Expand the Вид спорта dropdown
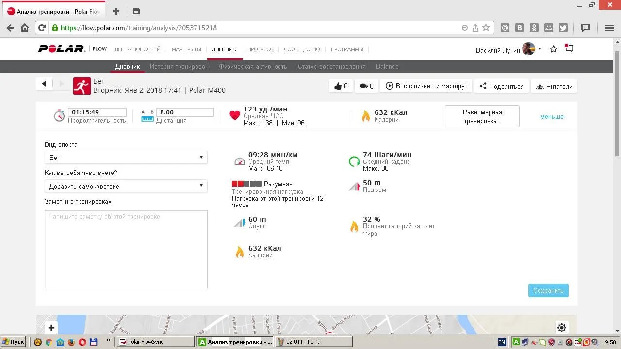The height and width of the screenshot is (349, 621). tap(126, 158)
